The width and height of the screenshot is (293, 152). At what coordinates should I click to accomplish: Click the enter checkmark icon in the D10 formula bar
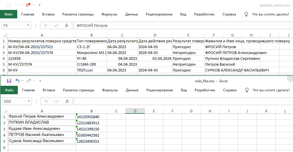pyautogui.click(x=56, y=101)
